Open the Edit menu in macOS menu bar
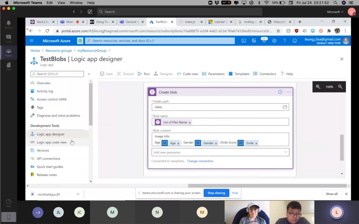The image size is (359, 224). tap(49, 3)
